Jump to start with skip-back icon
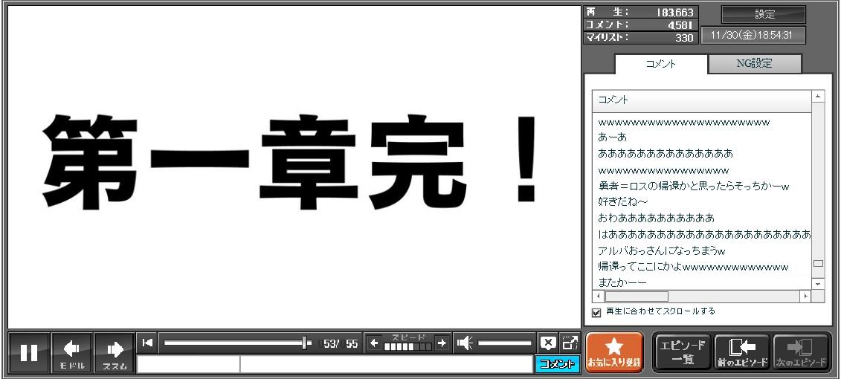Viewport: 841px width, 379px height. coord(147,343)
